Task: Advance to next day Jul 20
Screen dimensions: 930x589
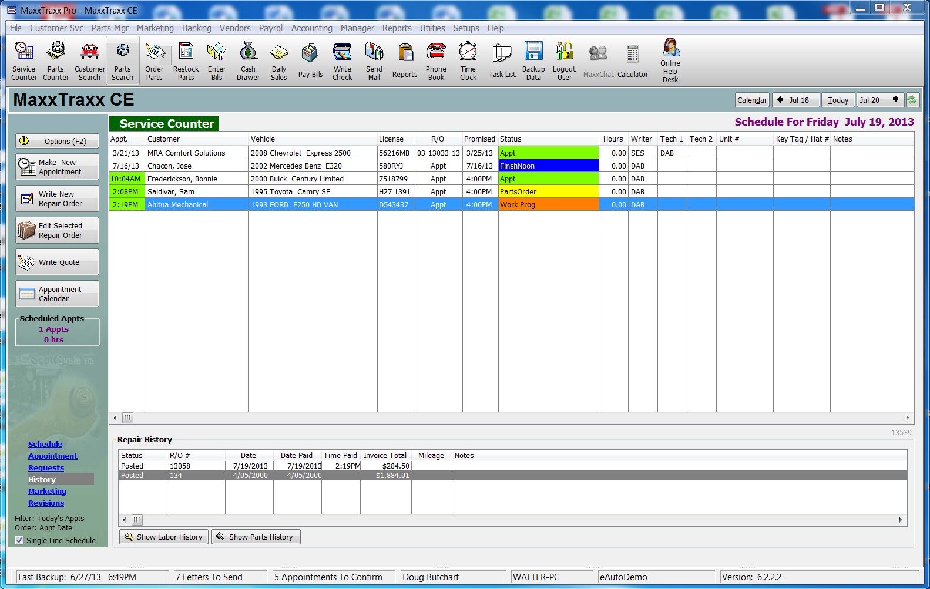Action: [879, 100]
